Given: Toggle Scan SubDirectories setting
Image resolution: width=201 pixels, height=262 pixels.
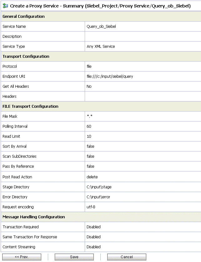Looking at the screenshot, I should (91, 156).
